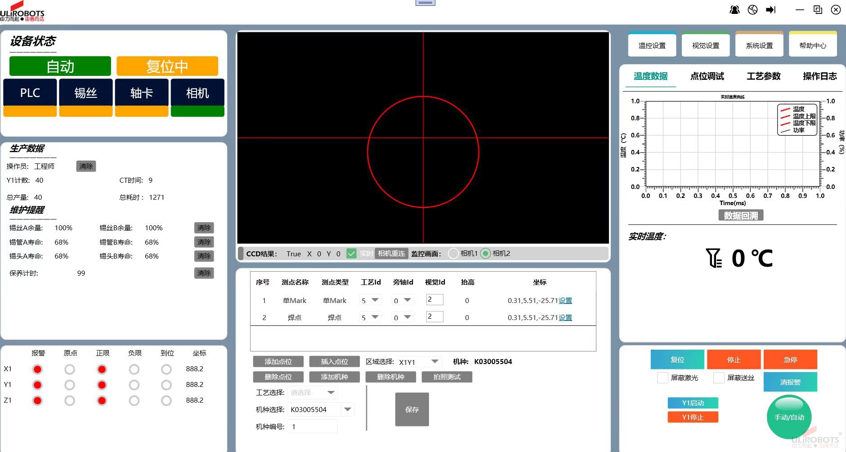Image resolution: width=846 pixels, height=452 pixels.
Task: Switch to the 点位调试 tab
Action: 707,76
